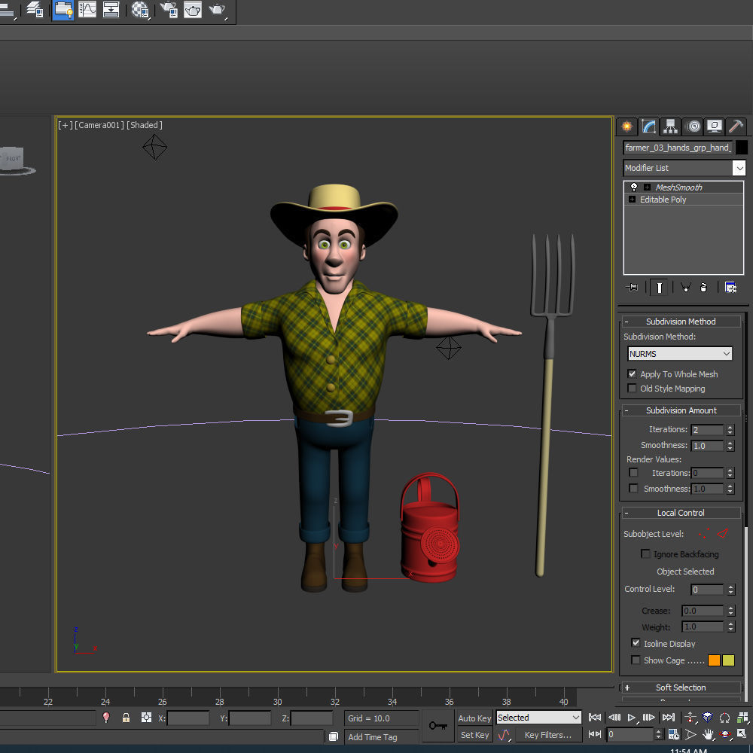Screen dimensions: 753x753
Task: Toggle Absolute/Offset transform type-in mode icon
Action: (146, 718)
